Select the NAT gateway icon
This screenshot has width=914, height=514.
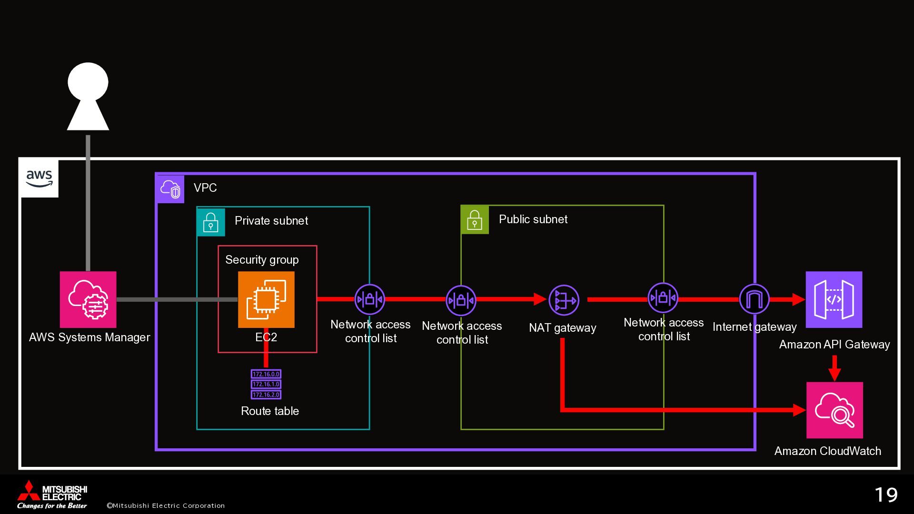564,300
